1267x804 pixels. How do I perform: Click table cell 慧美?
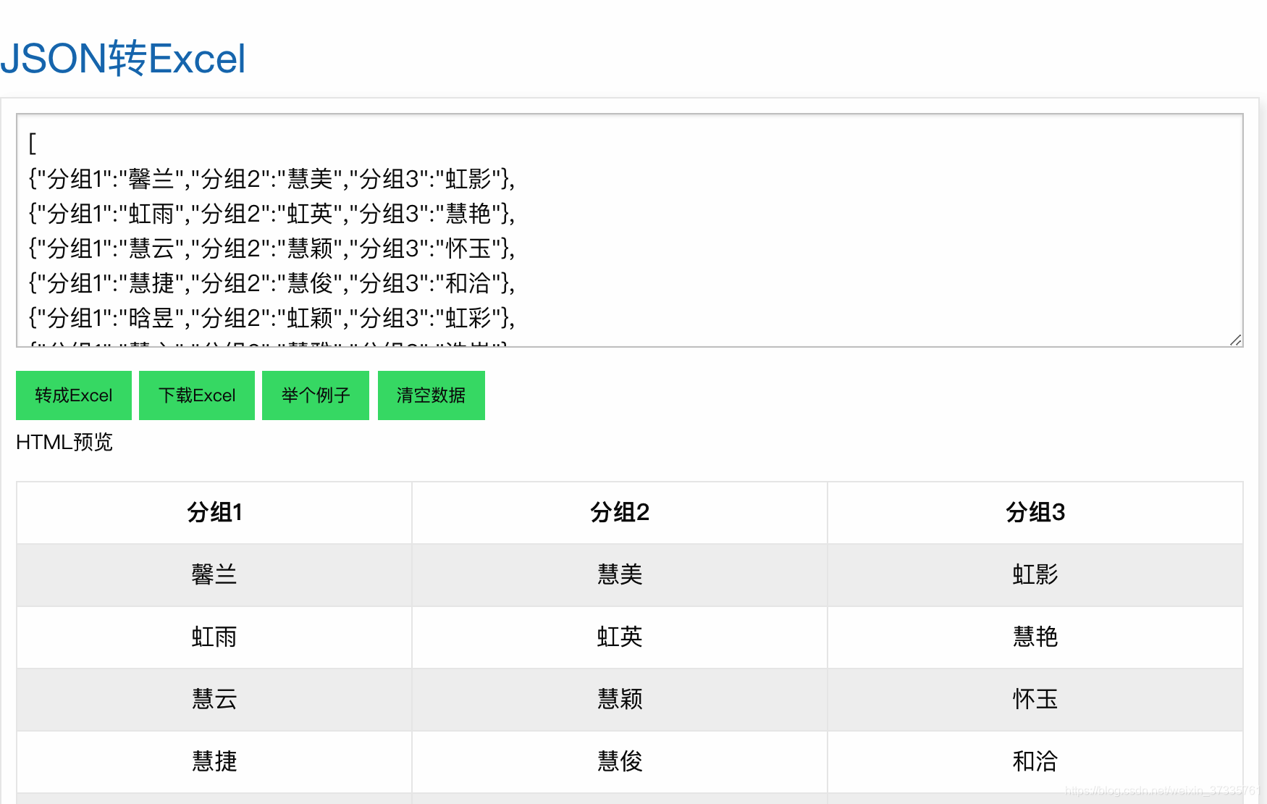coord(620,575)
